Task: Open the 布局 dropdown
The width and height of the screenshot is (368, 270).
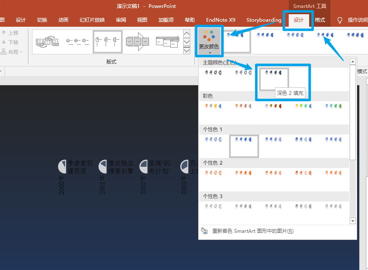Action: (12, 52)
